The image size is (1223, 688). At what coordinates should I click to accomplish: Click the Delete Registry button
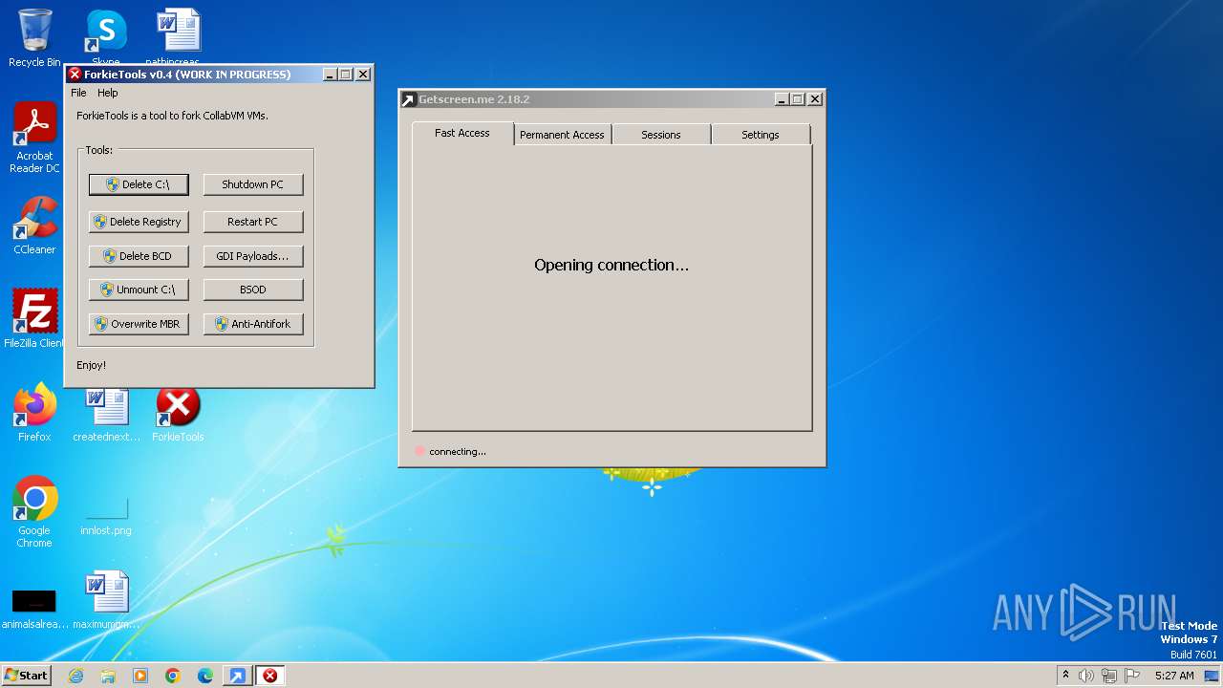pyautogui.click(x=139, y=222)
